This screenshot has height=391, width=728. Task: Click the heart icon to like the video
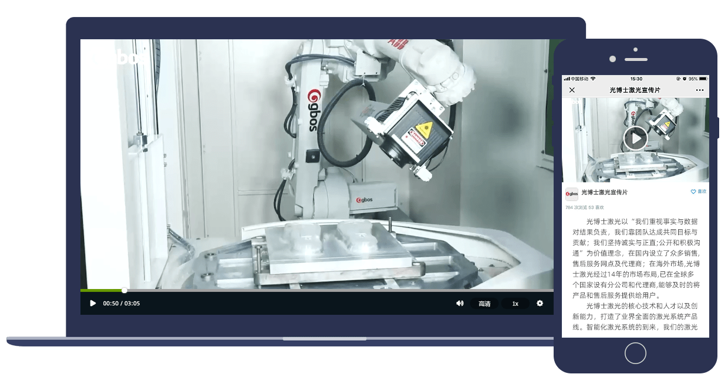(693, 192)
